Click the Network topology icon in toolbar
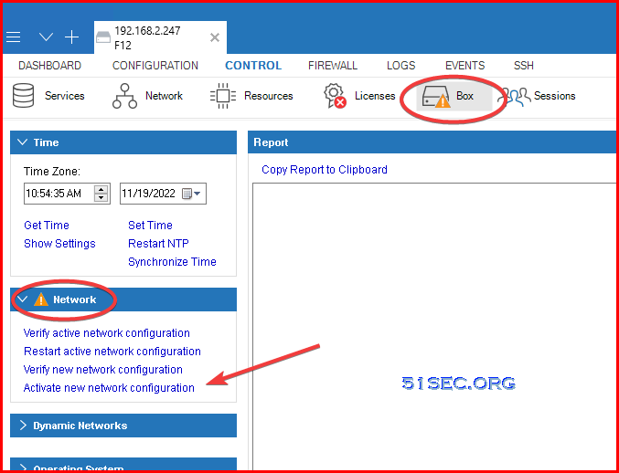The image size is (619, 473). (124, 96)
